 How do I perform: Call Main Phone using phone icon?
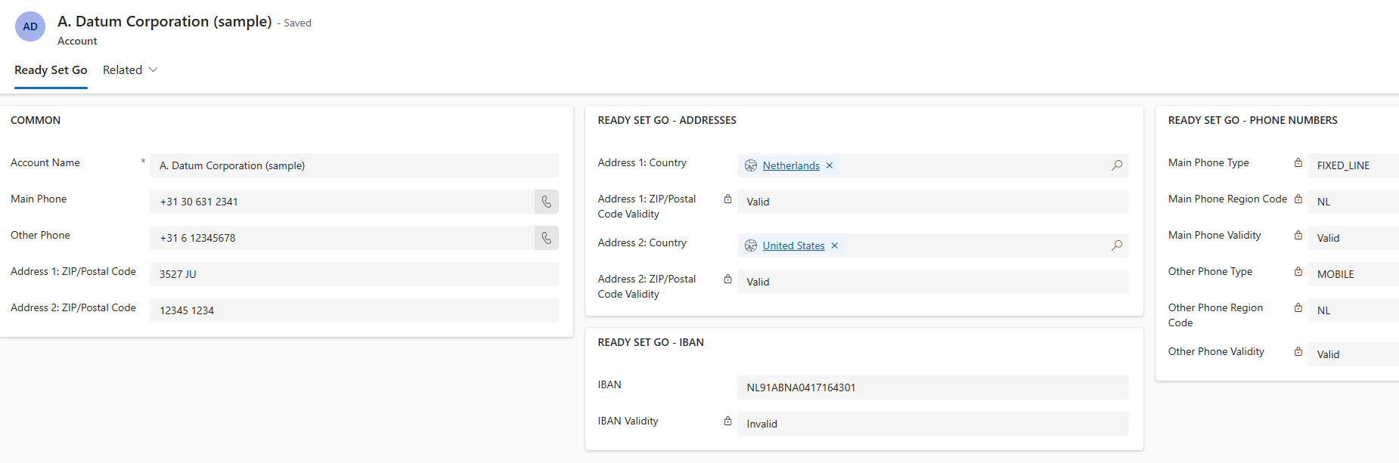click(x=547, y=202)
